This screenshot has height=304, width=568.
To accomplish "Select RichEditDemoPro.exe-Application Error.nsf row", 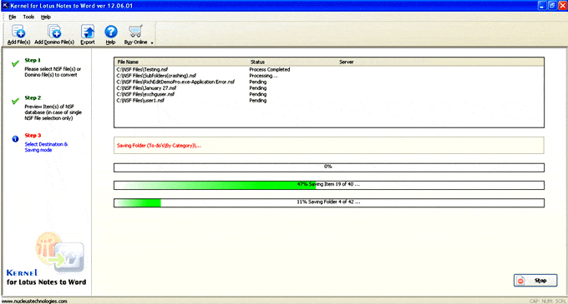I will [x=329, y=82].
